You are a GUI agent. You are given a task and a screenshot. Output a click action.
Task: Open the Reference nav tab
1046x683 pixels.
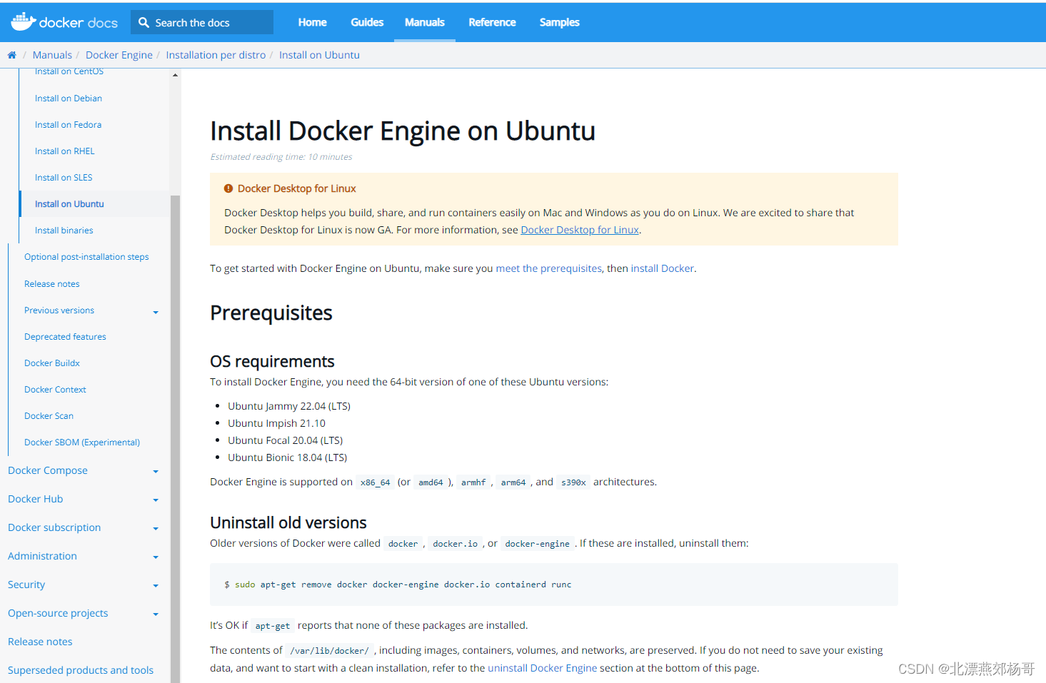(x=492, y=22)
